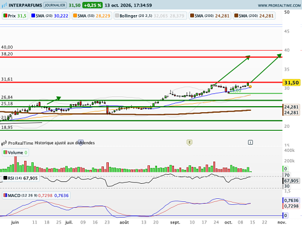Click the Historique ajusté aux dividendes text
The height and width of the screenshot is (226, 302).
click(x=65, y=143)
